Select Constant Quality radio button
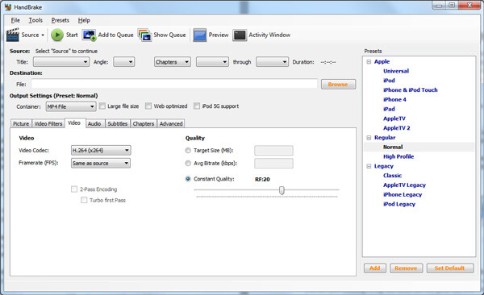The height and width of the screenshot is (295, 484). pos(188,179)
